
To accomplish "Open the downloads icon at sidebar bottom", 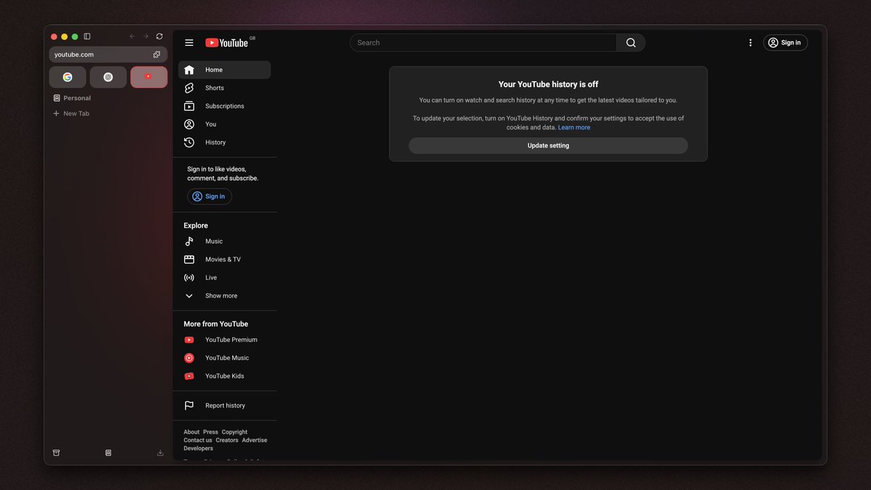I will coord(160,453).
